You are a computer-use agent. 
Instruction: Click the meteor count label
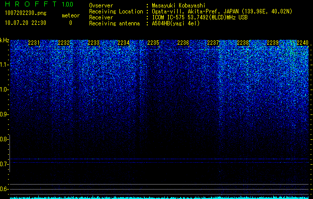(71, 15)
